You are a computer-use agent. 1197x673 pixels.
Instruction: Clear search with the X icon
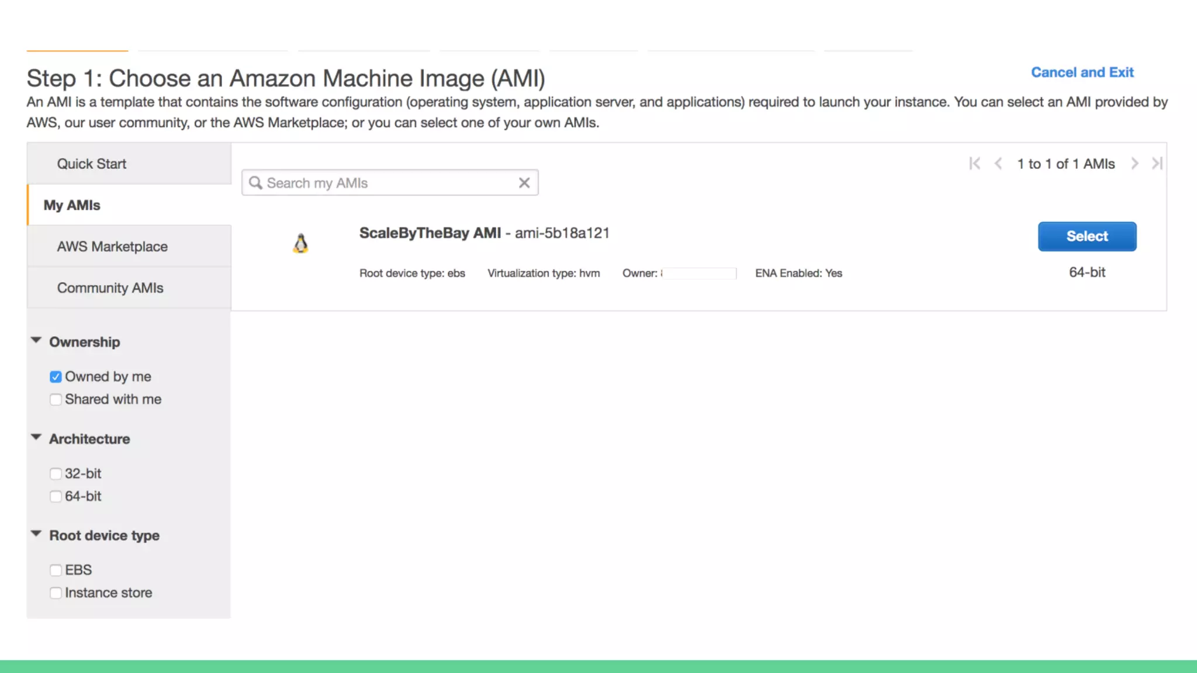[x=524, y=183]
